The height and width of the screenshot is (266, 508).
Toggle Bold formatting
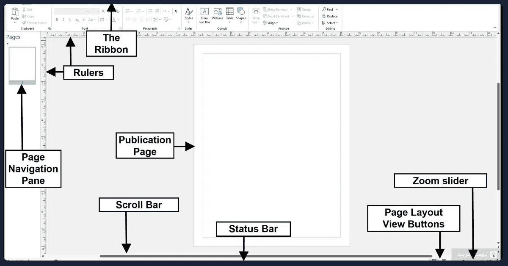pyautogui.click(x=57, y=19)
